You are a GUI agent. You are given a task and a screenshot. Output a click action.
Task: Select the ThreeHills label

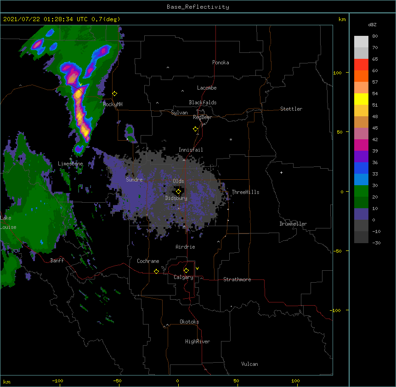click(x=245, y=192)
